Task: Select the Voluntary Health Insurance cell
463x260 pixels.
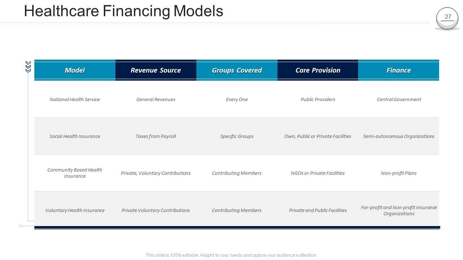Action: pos(75,211)
